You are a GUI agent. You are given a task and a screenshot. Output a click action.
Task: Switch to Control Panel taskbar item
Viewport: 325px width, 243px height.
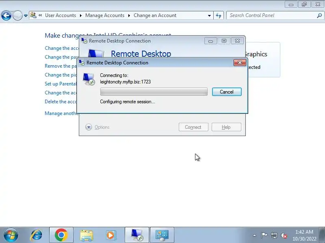(162, 235)
